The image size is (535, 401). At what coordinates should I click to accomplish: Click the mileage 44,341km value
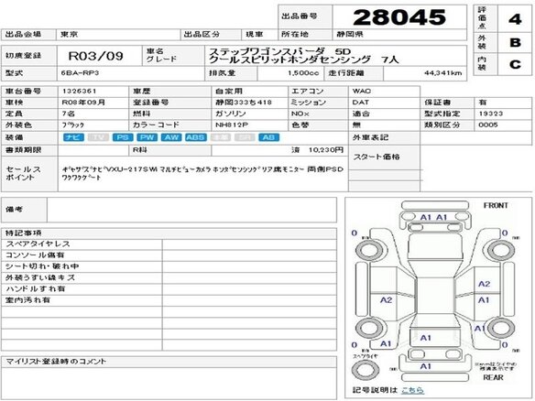click(442, 73)
